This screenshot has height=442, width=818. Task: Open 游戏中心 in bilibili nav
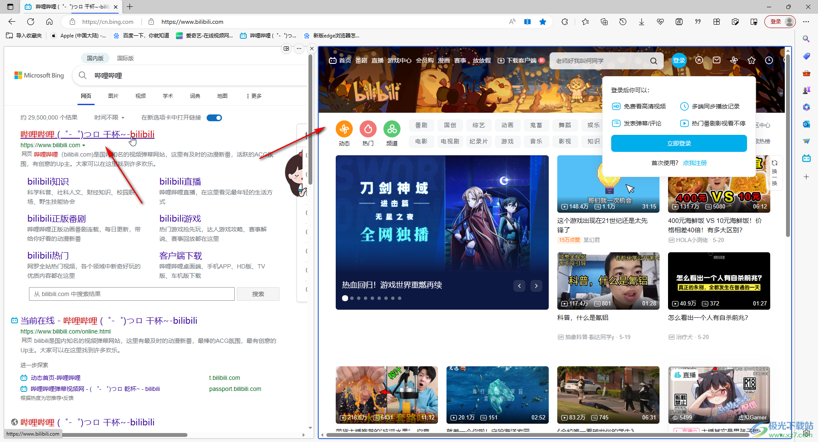click(400, 60)
